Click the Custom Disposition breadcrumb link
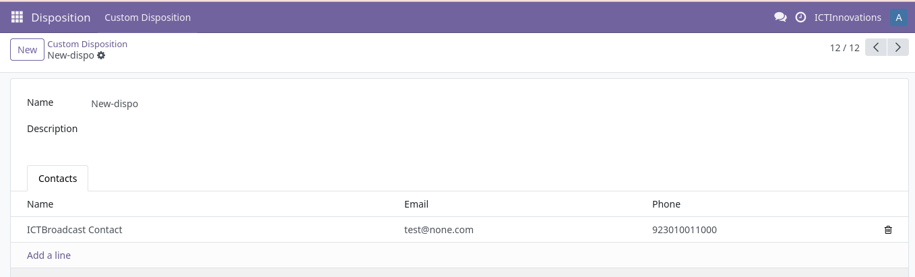915x277 pixels. coord(87,44)
